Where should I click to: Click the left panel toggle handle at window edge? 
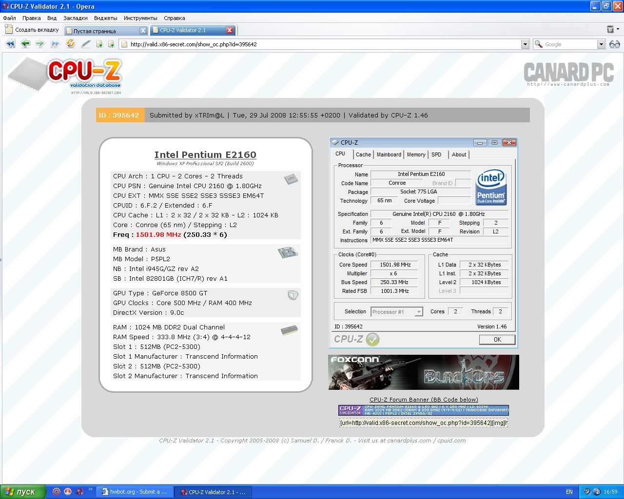pyautogui.click(x=1, y=260)
